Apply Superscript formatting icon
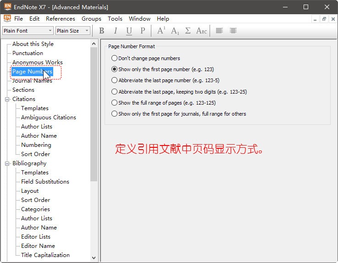The image size is (338, 263). pyautogui.click(x=161, y=31)
